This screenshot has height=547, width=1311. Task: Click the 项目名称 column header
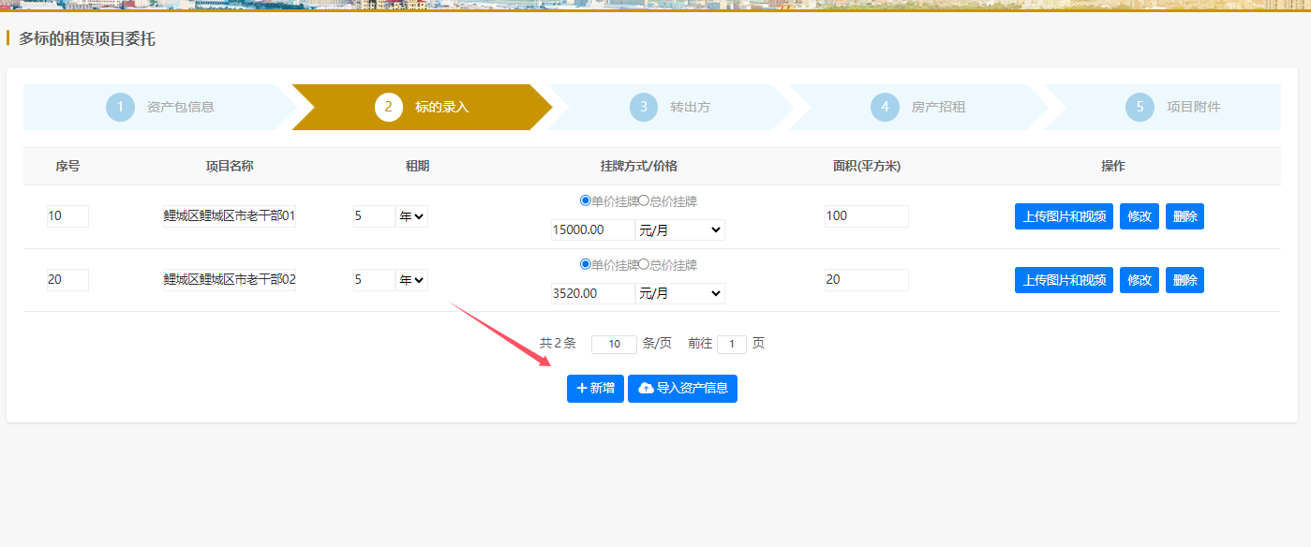(230, 166)
